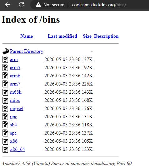Click the unknown-file icon beside arm
Image resolution: width=149 pixels, height=166 pixels.
pos(5,59)
